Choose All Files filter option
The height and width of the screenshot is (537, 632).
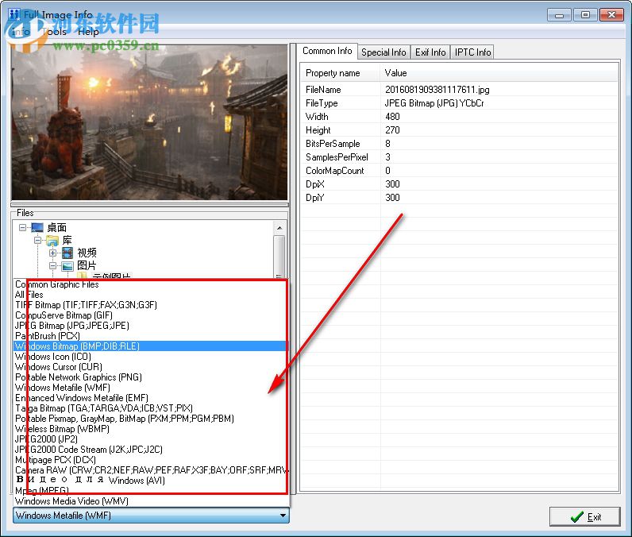click(151, 295)
